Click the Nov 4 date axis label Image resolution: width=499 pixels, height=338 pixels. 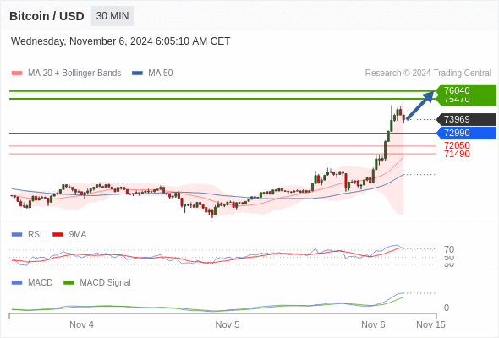(x=81, y=324)
